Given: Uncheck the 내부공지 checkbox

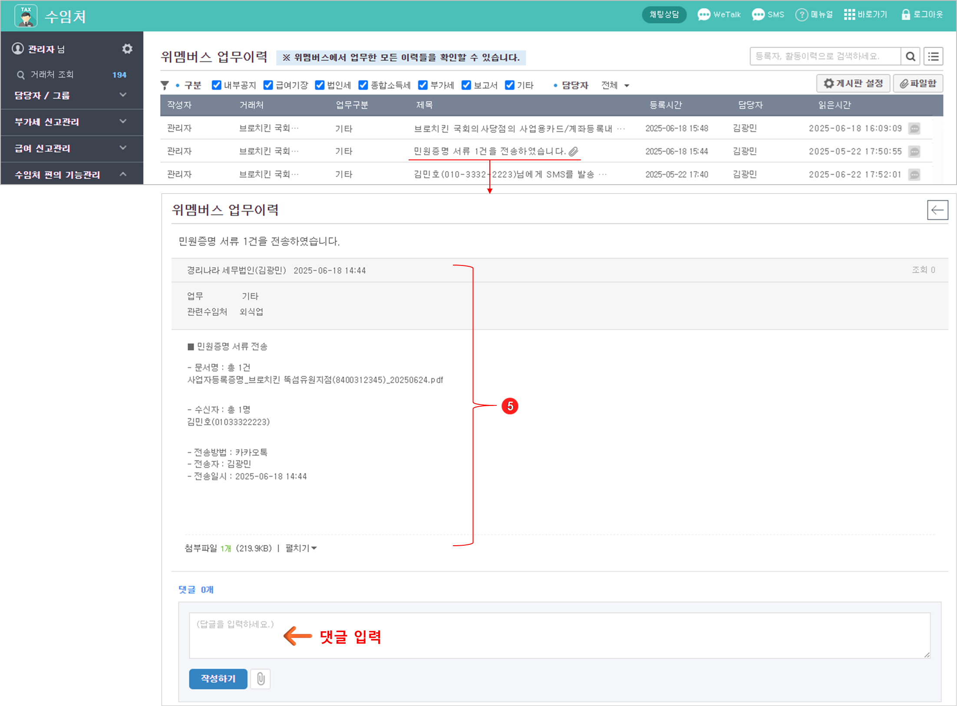Looking at the screenshot, I should click(216, 85).
